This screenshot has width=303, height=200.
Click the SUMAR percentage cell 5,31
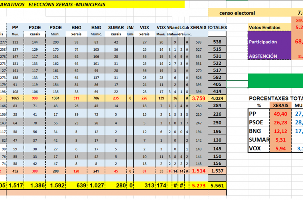click(280, 139)
